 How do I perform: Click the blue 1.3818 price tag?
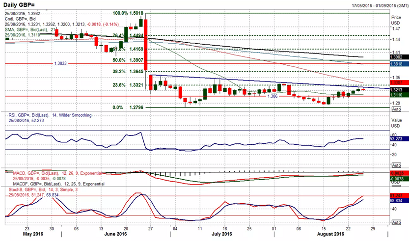[396, 64]
